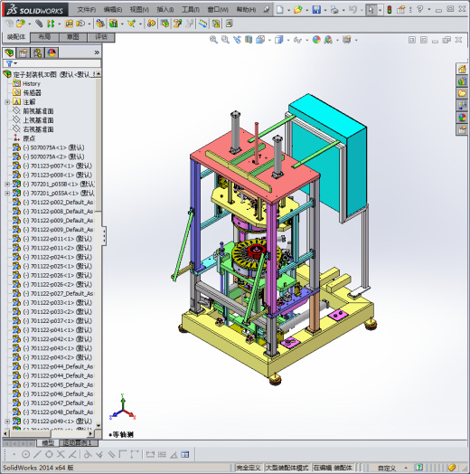Switch to the PropertyManager tab icon
Viewport: 470px width, 474px height.
point(23,52)
